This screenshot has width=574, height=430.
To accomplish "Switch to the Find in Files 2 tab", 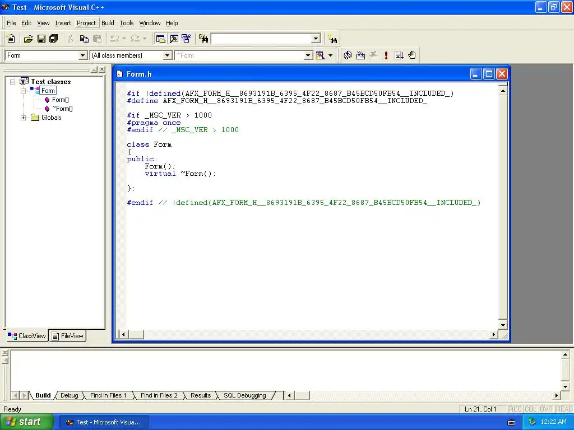I will tap(159, 395).
